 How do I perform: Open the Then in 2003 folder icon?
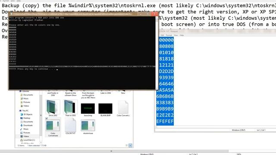70,107
